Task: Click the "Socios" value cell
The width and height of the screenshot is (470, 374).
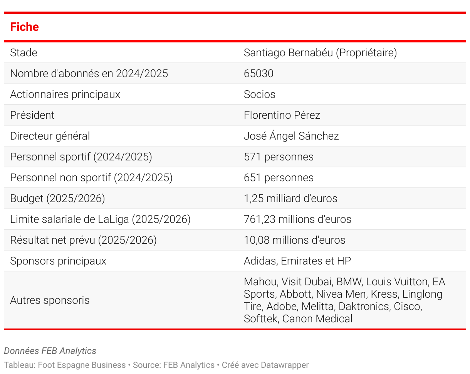Action: tap(259, 94)
